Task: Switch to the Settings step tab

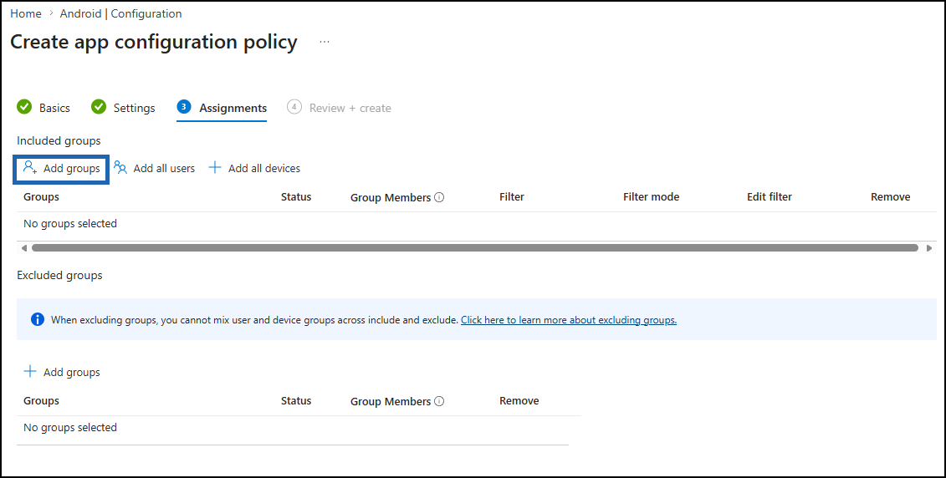Action: point(134,108)
